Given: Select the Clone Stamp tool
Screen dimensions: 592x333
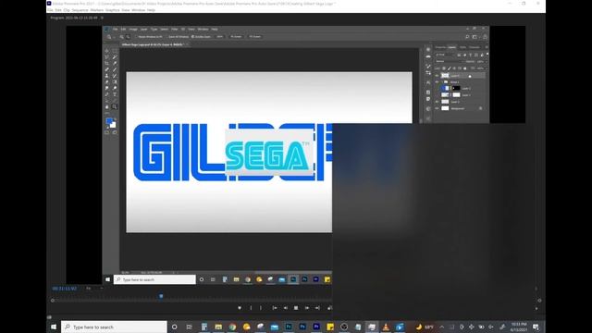Looking at the screenshot, I should (106, 76).
